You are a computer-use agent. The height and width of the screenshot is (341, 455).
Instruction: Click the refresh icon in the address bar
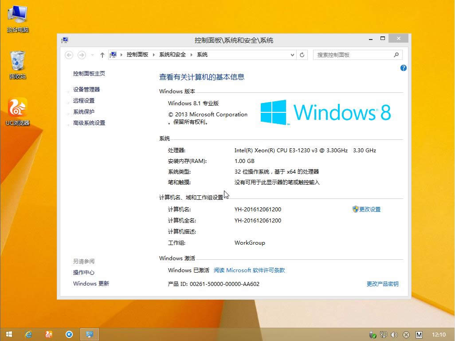tap(302, 54)
